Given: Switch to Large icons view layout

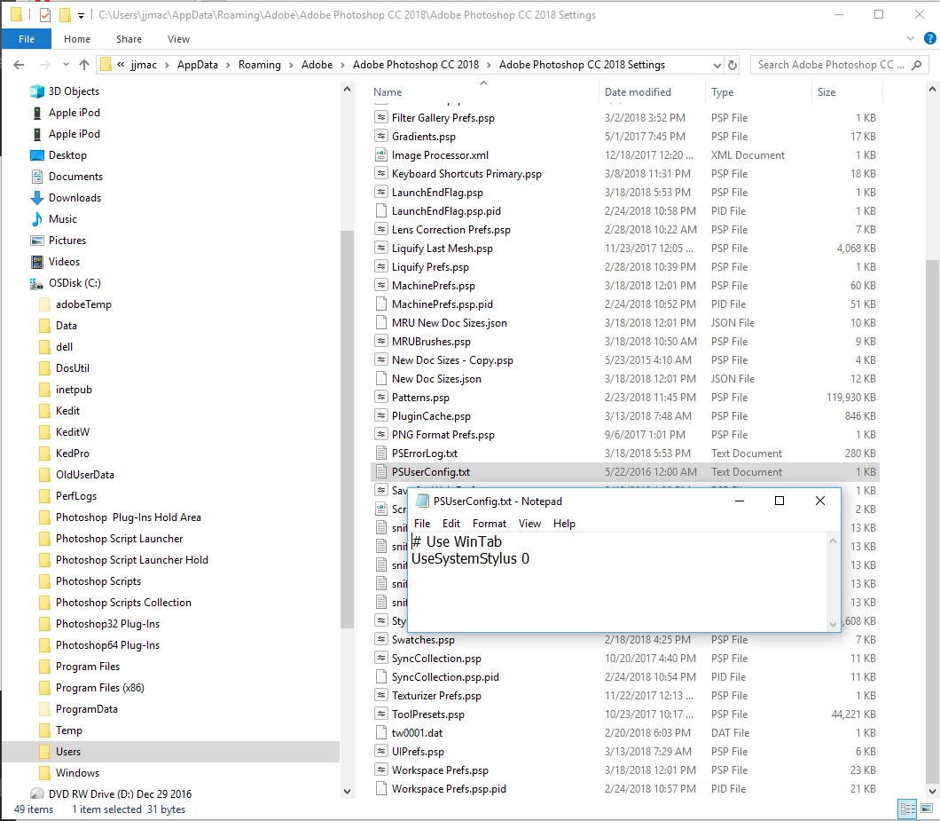Looking at the screenshot, I should (x=927, y=809).
